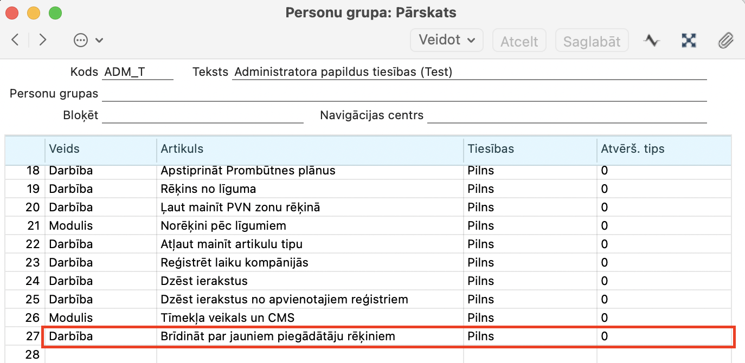This screenshot has width=745, height=363.
Task: Open the Veidot dropdown
Action: 447,40
